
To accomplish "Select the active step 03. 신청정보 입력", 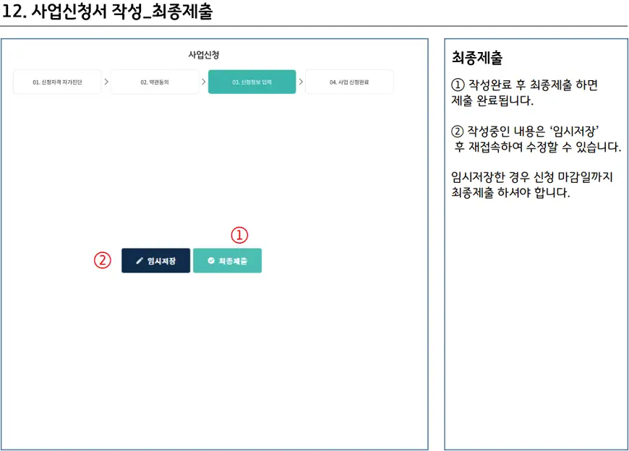I will coord(252,82).
